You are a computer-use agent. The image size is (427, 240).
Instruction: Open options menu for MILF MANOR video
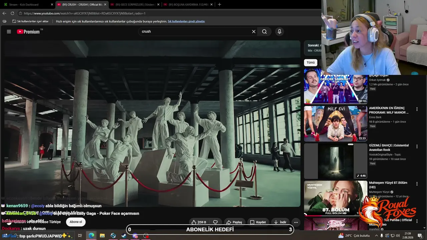(x=417, y=109)
